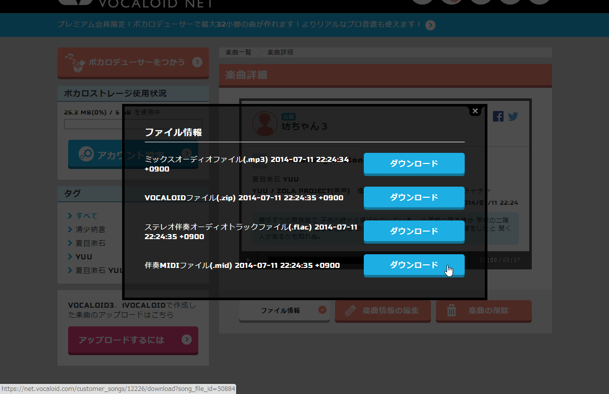Viewport: 609px width, 394px height.
Task: Click the premium member banner text
Action: [239, 24]
